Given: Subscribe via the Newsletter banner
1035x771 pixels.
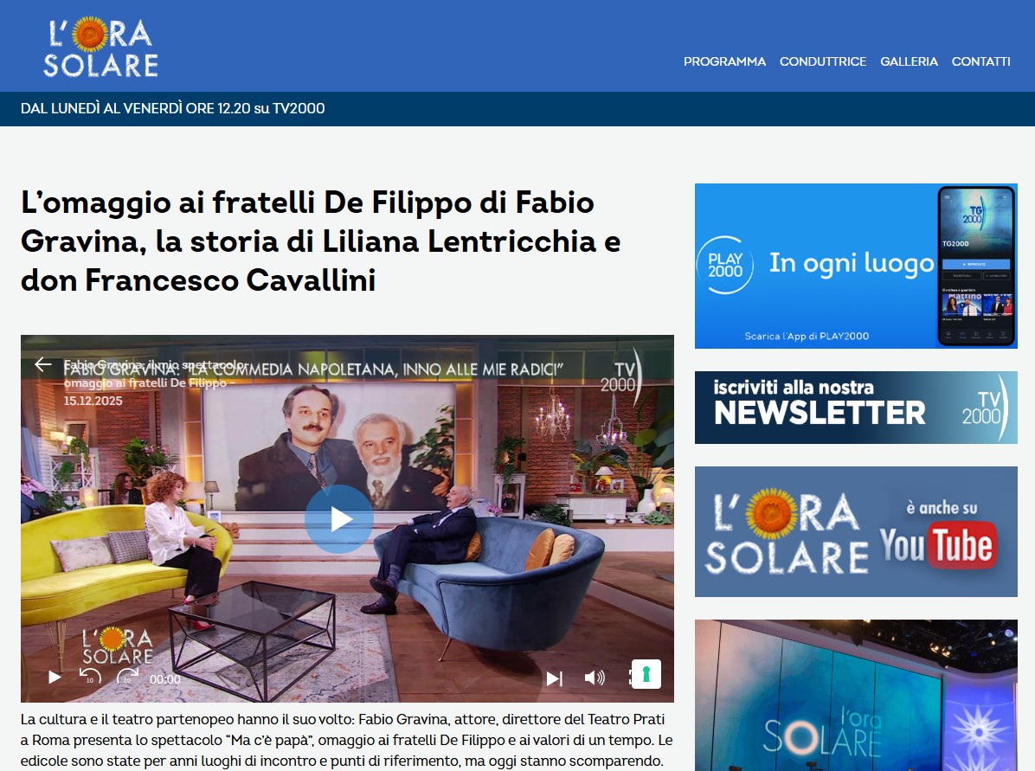Looking at the screenshot, I should pos(856,408).
